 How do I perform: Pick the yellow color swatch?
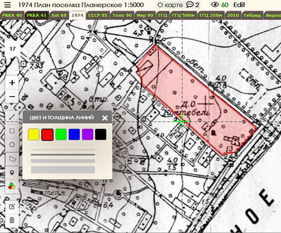[34, 135]
